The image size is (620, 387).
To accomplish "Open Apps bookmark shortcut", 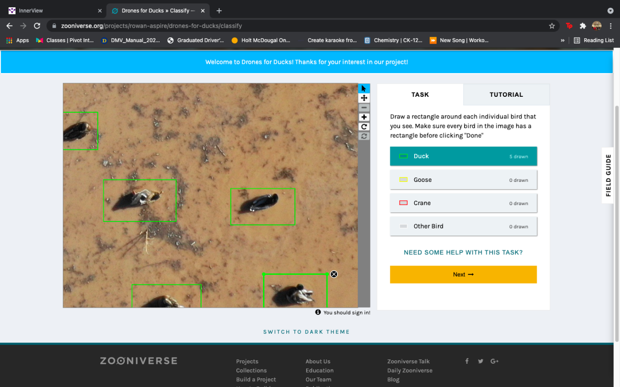I will coord(17,41).
